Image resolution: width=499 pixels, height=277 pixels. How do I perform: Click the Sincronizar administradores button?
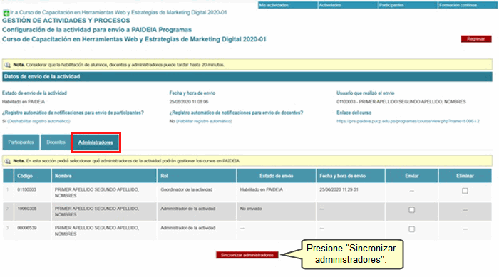coord(247,255)
